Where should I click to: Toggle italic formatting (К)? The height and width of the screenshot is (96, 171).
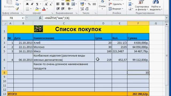(x=32, y=4)
